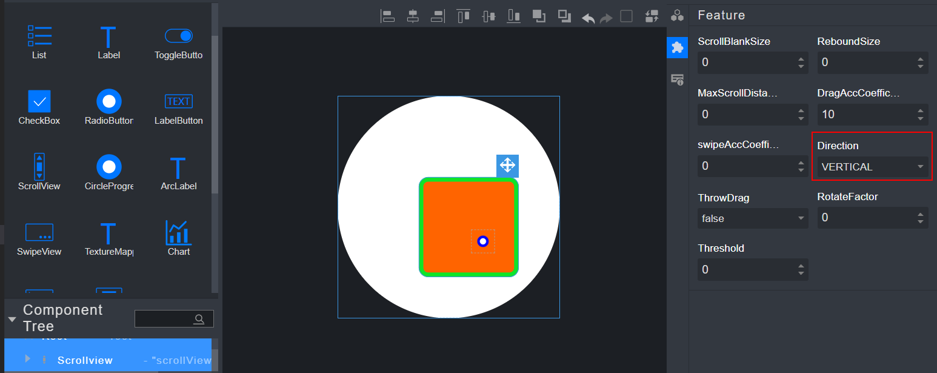937x373 pixels.
Task: Expand the Scrollview tree node
Action: (x=27, y=359)
